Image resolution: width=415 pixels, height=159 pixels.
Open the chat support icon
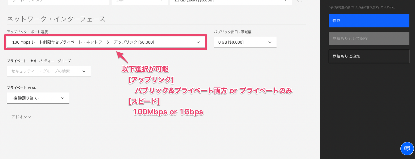pos(407,149)
